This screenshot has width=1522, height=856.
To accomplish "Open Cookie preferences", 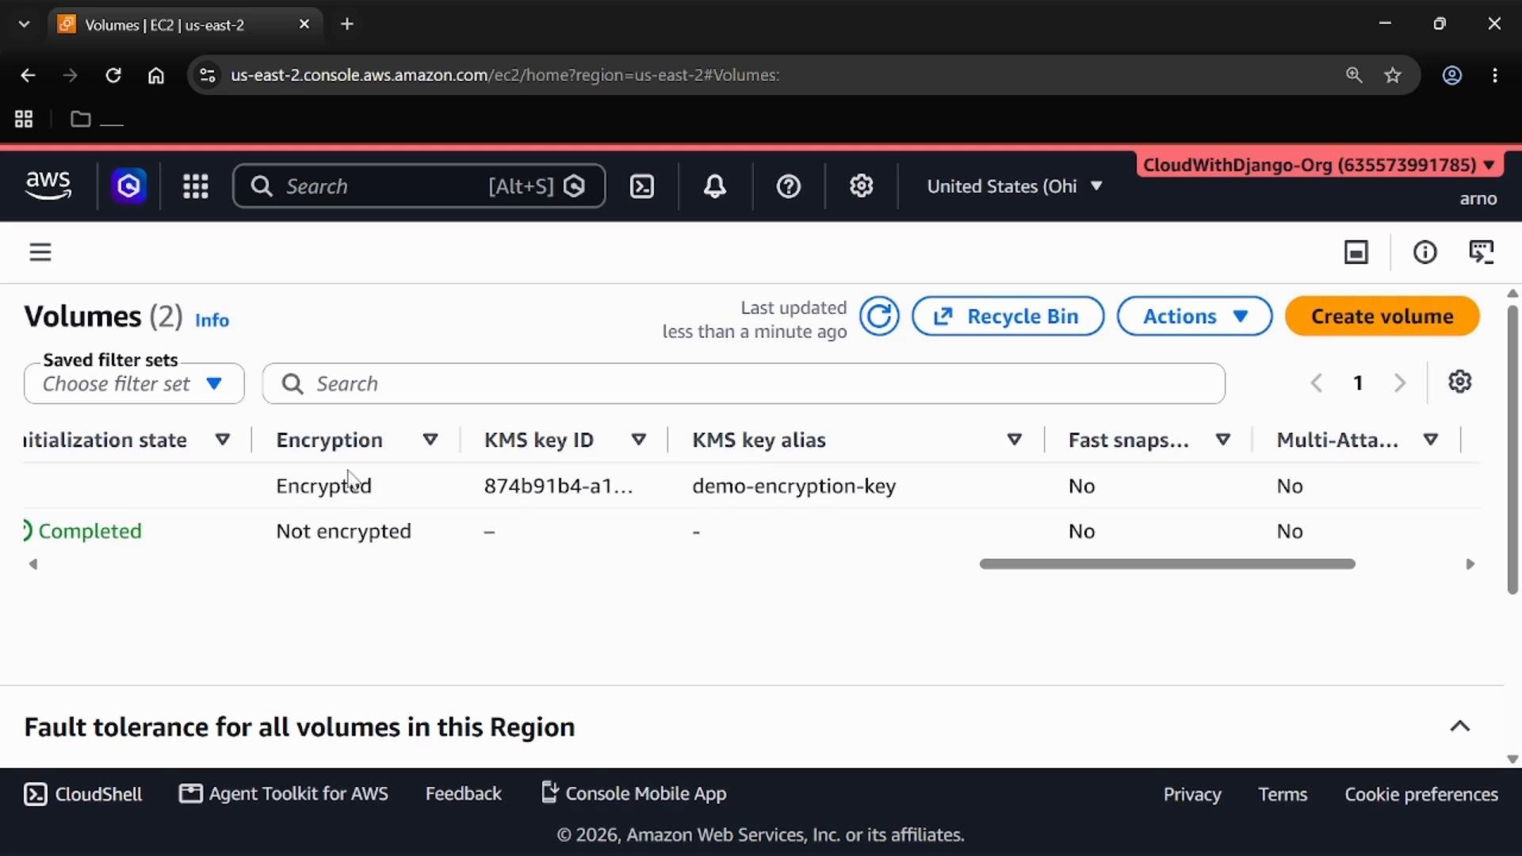I will [1421, 794].
